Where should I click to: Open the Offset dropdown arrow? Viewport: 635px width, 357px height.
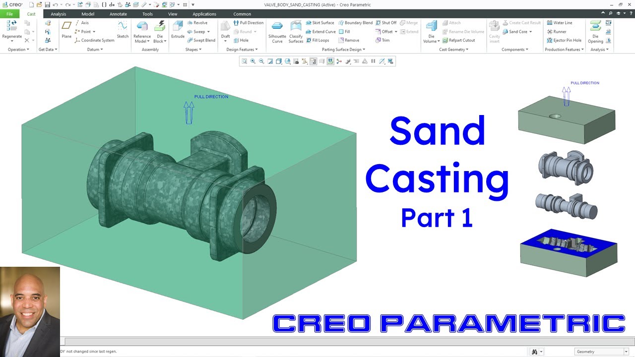pos(396,32)
